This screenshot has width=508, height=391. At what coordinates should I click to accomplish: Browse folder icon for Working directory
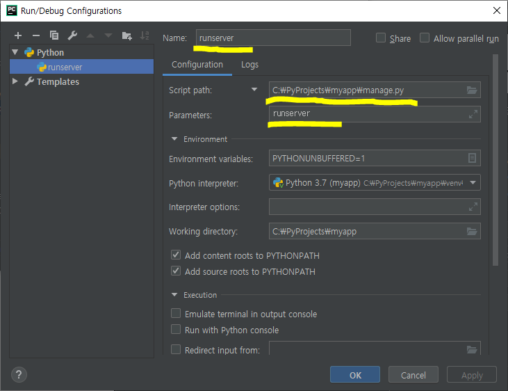472,231
